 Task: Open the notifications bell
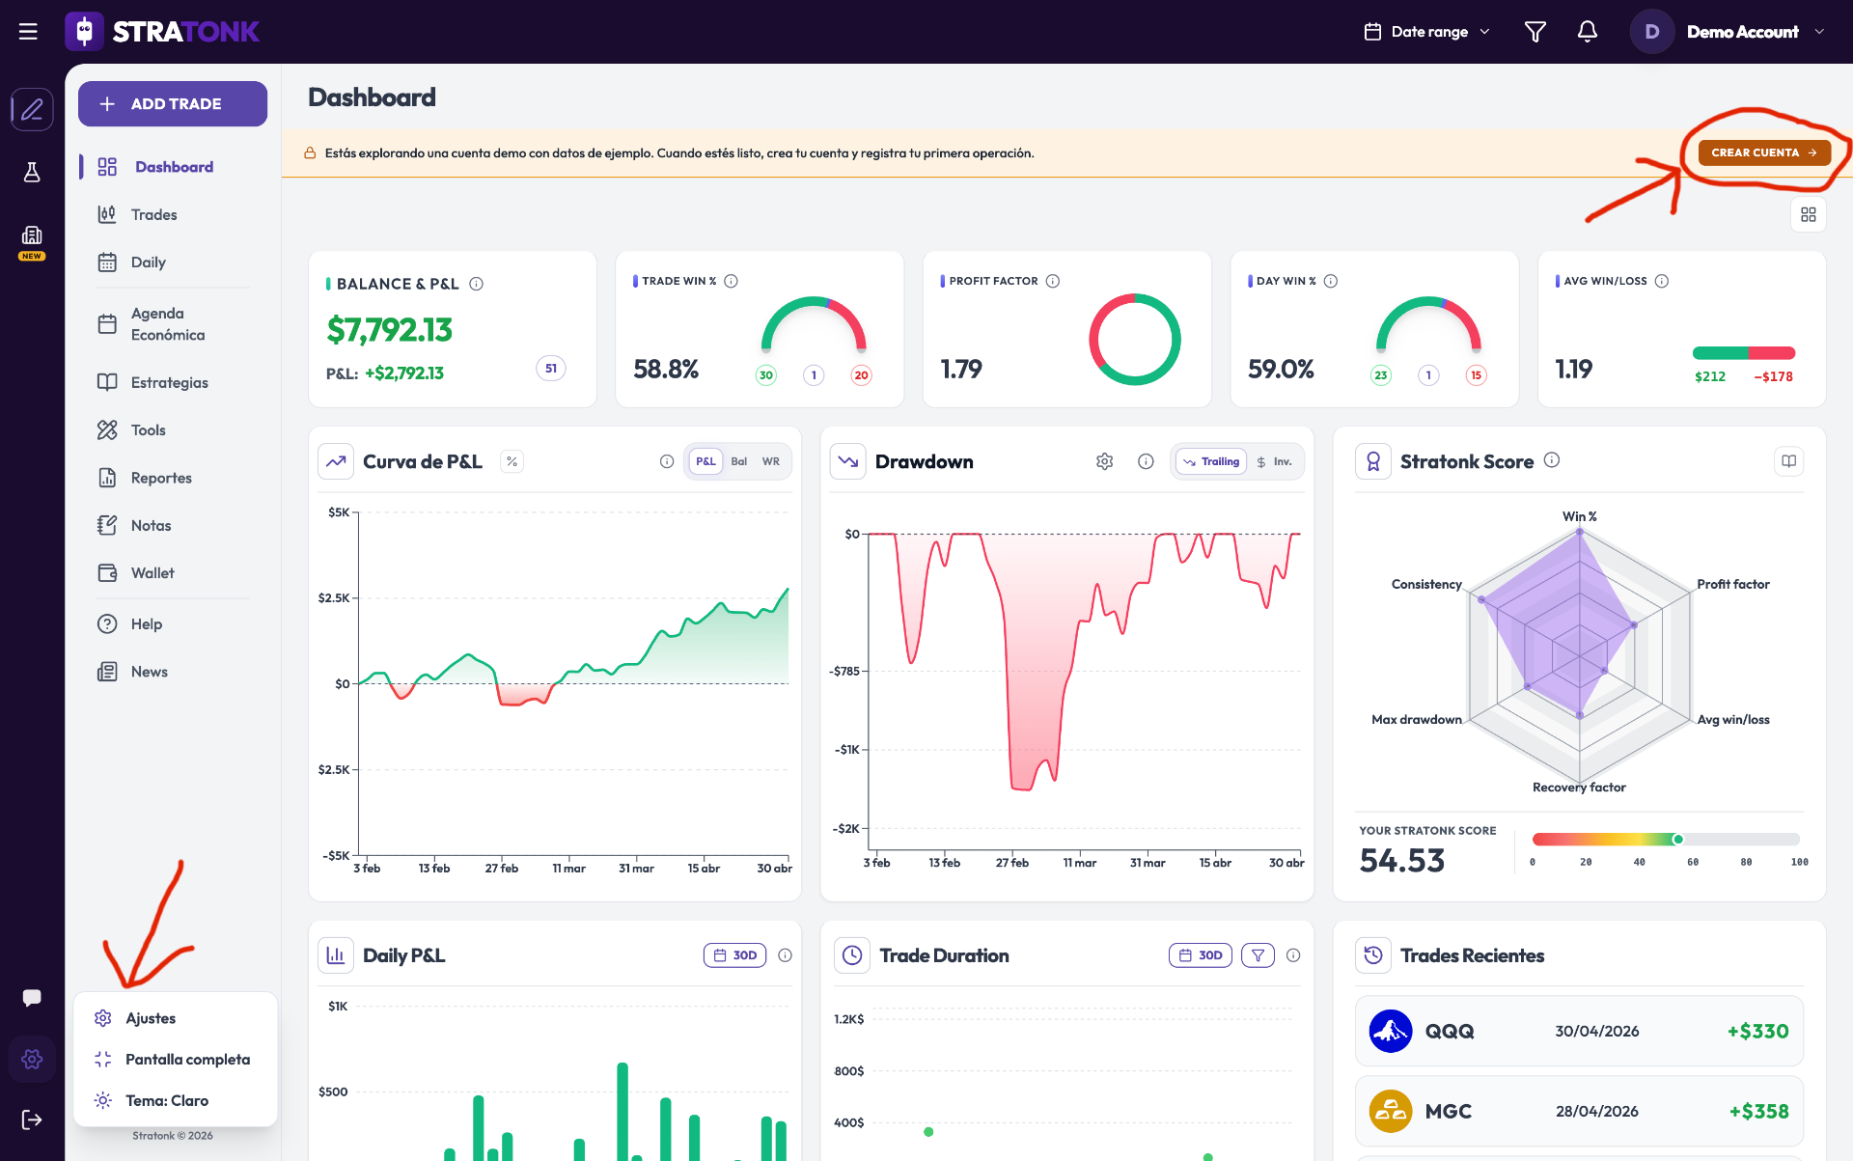[x=1587, y=32]
